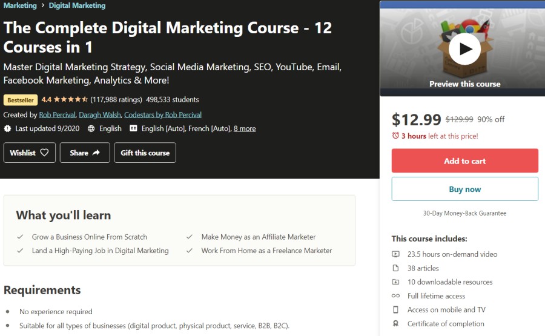Click the alarm clock icon near 3 hours
Image resolution: width=545 pixels, height=336 pixels.
(x=395, y=136)
